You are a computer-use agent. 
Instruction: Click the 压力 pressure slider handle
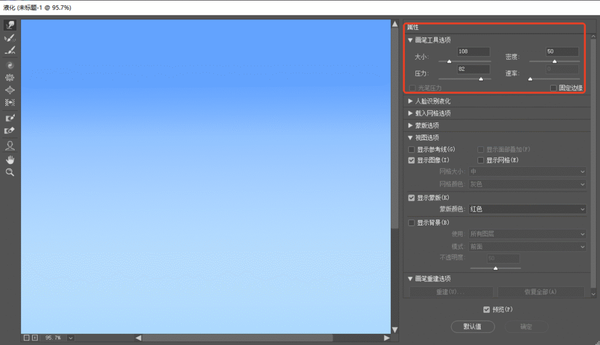click(x=481, y=78)
